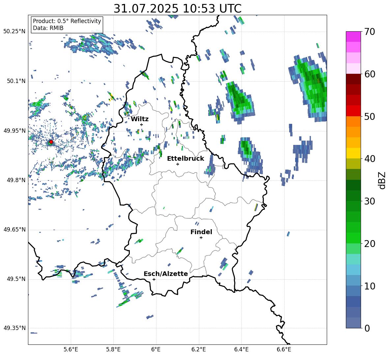Click the red radar site marker
This screenshot has width=390, height=356.
click(51, 142)
